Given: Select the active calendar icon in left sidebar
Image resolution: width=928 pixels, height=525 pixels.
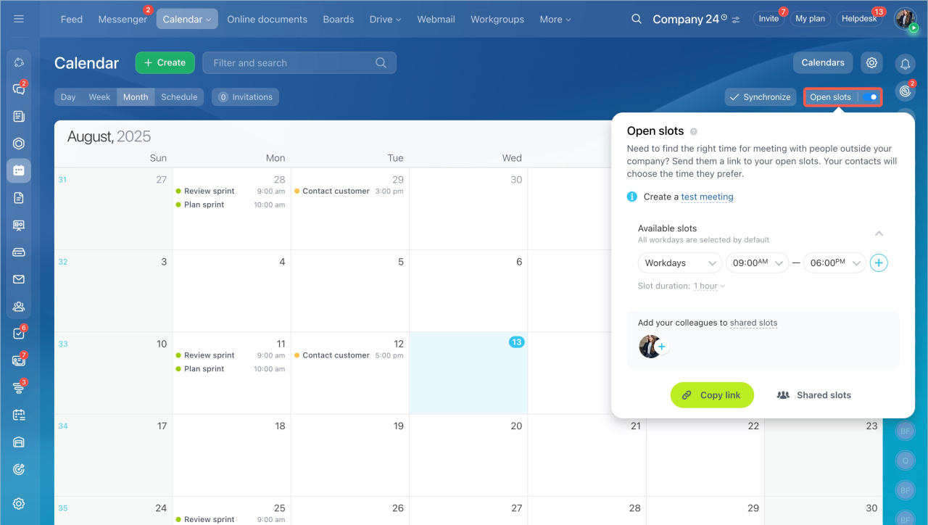Looking at the screenshot, I should 19,170.
